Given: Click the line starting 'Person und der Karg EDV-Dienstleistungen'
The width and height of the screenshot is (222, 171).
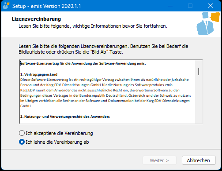Looking at the screenshot, I should coord(97,85).
